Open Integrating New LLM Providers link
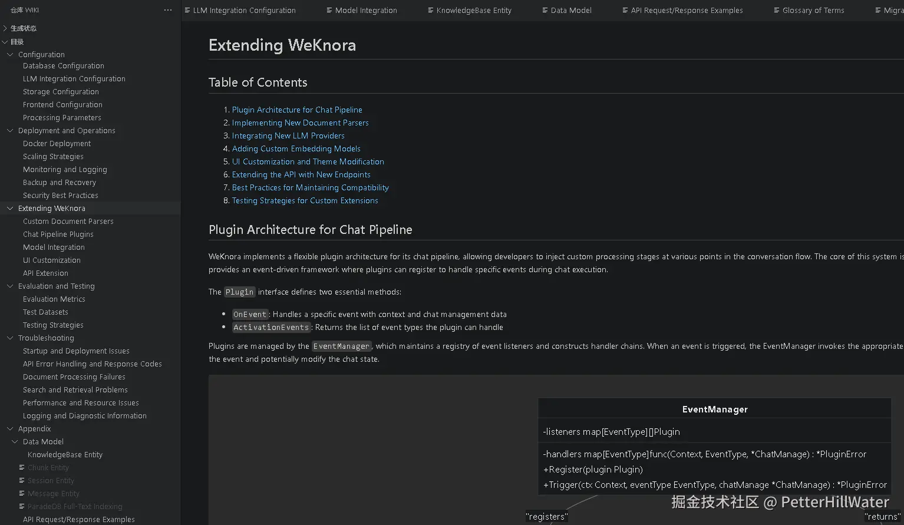 [x=288, y=136]
